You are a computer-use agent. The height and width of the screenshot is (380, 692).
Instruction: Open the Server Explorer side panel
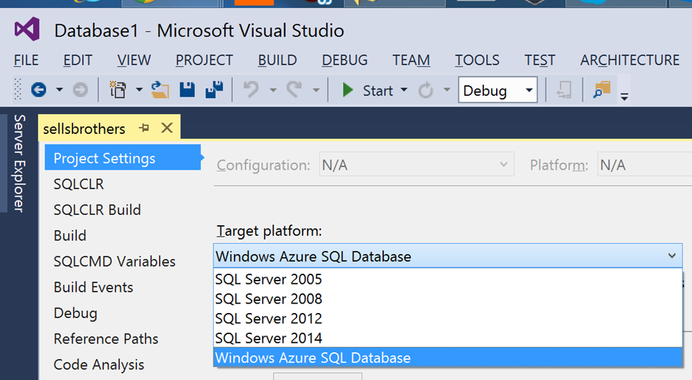click(x=20, y=163)
